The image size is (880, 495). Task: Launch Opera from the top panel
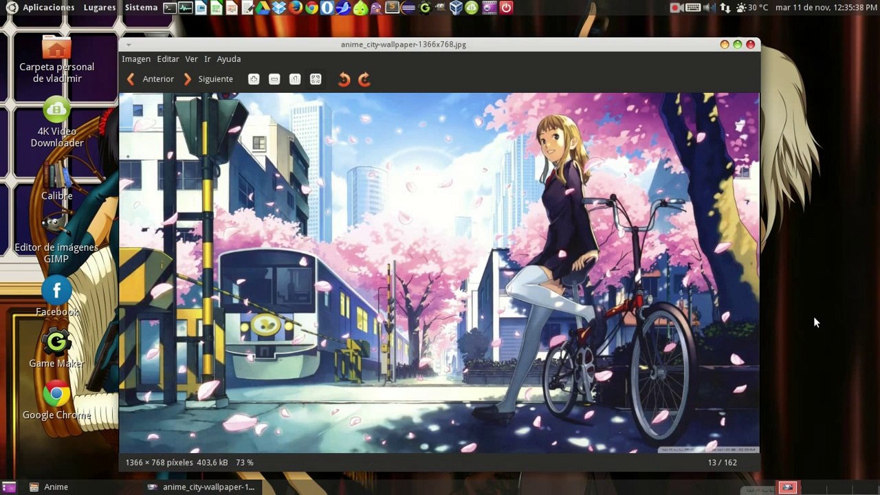[328, 8]
